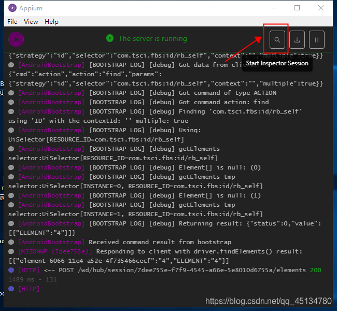This screenshot has width=337, height=311.
Task: Click the log line 'Got command action: find'
Action: click(224, 102)
